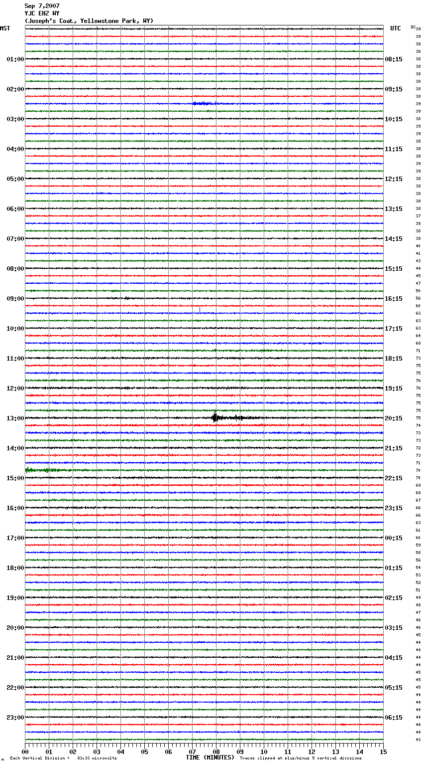Select the 22:00 MST row label
Screen dimensions: 423x765
(15, 688)
